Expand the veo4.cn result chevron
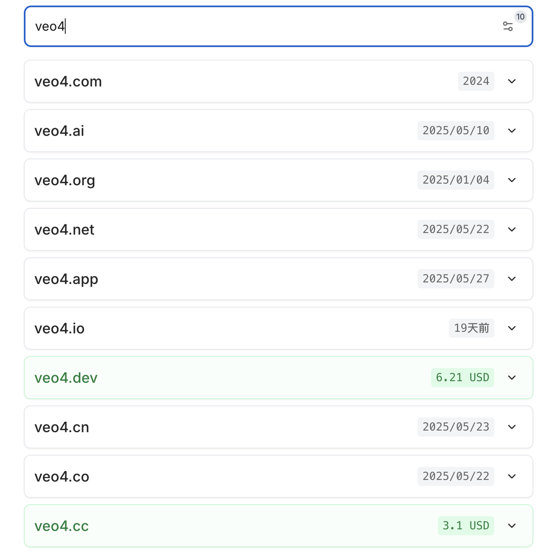Viewport: 558px width, 560px height. [512, 427]
